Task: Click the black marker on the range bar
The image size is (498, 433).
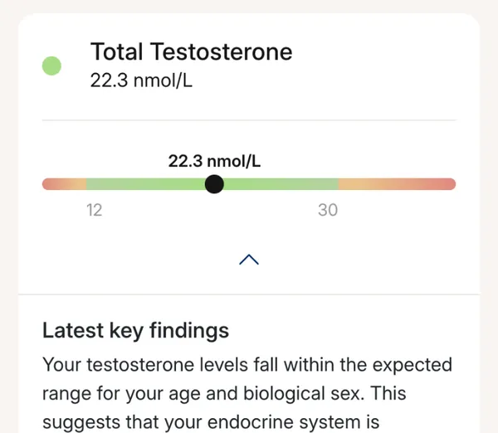Action: (214, 184)
